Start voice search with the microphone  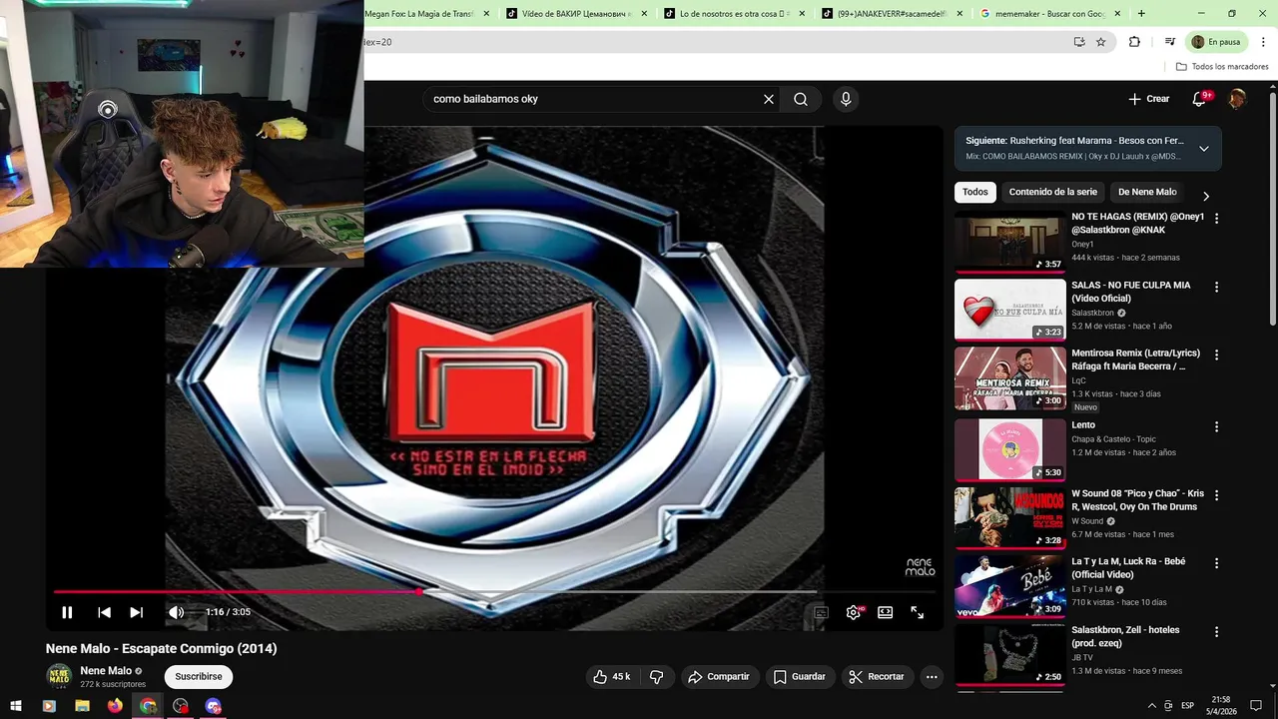[x=846, y=99]
